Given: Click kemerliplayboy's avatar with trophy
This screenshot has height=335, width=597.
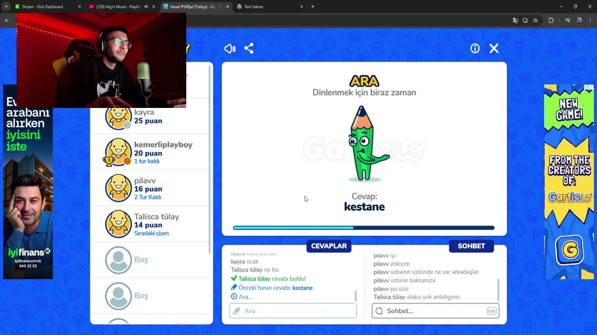Looking at the screenshot, I should pyautogui.click(x=118, y=152).
